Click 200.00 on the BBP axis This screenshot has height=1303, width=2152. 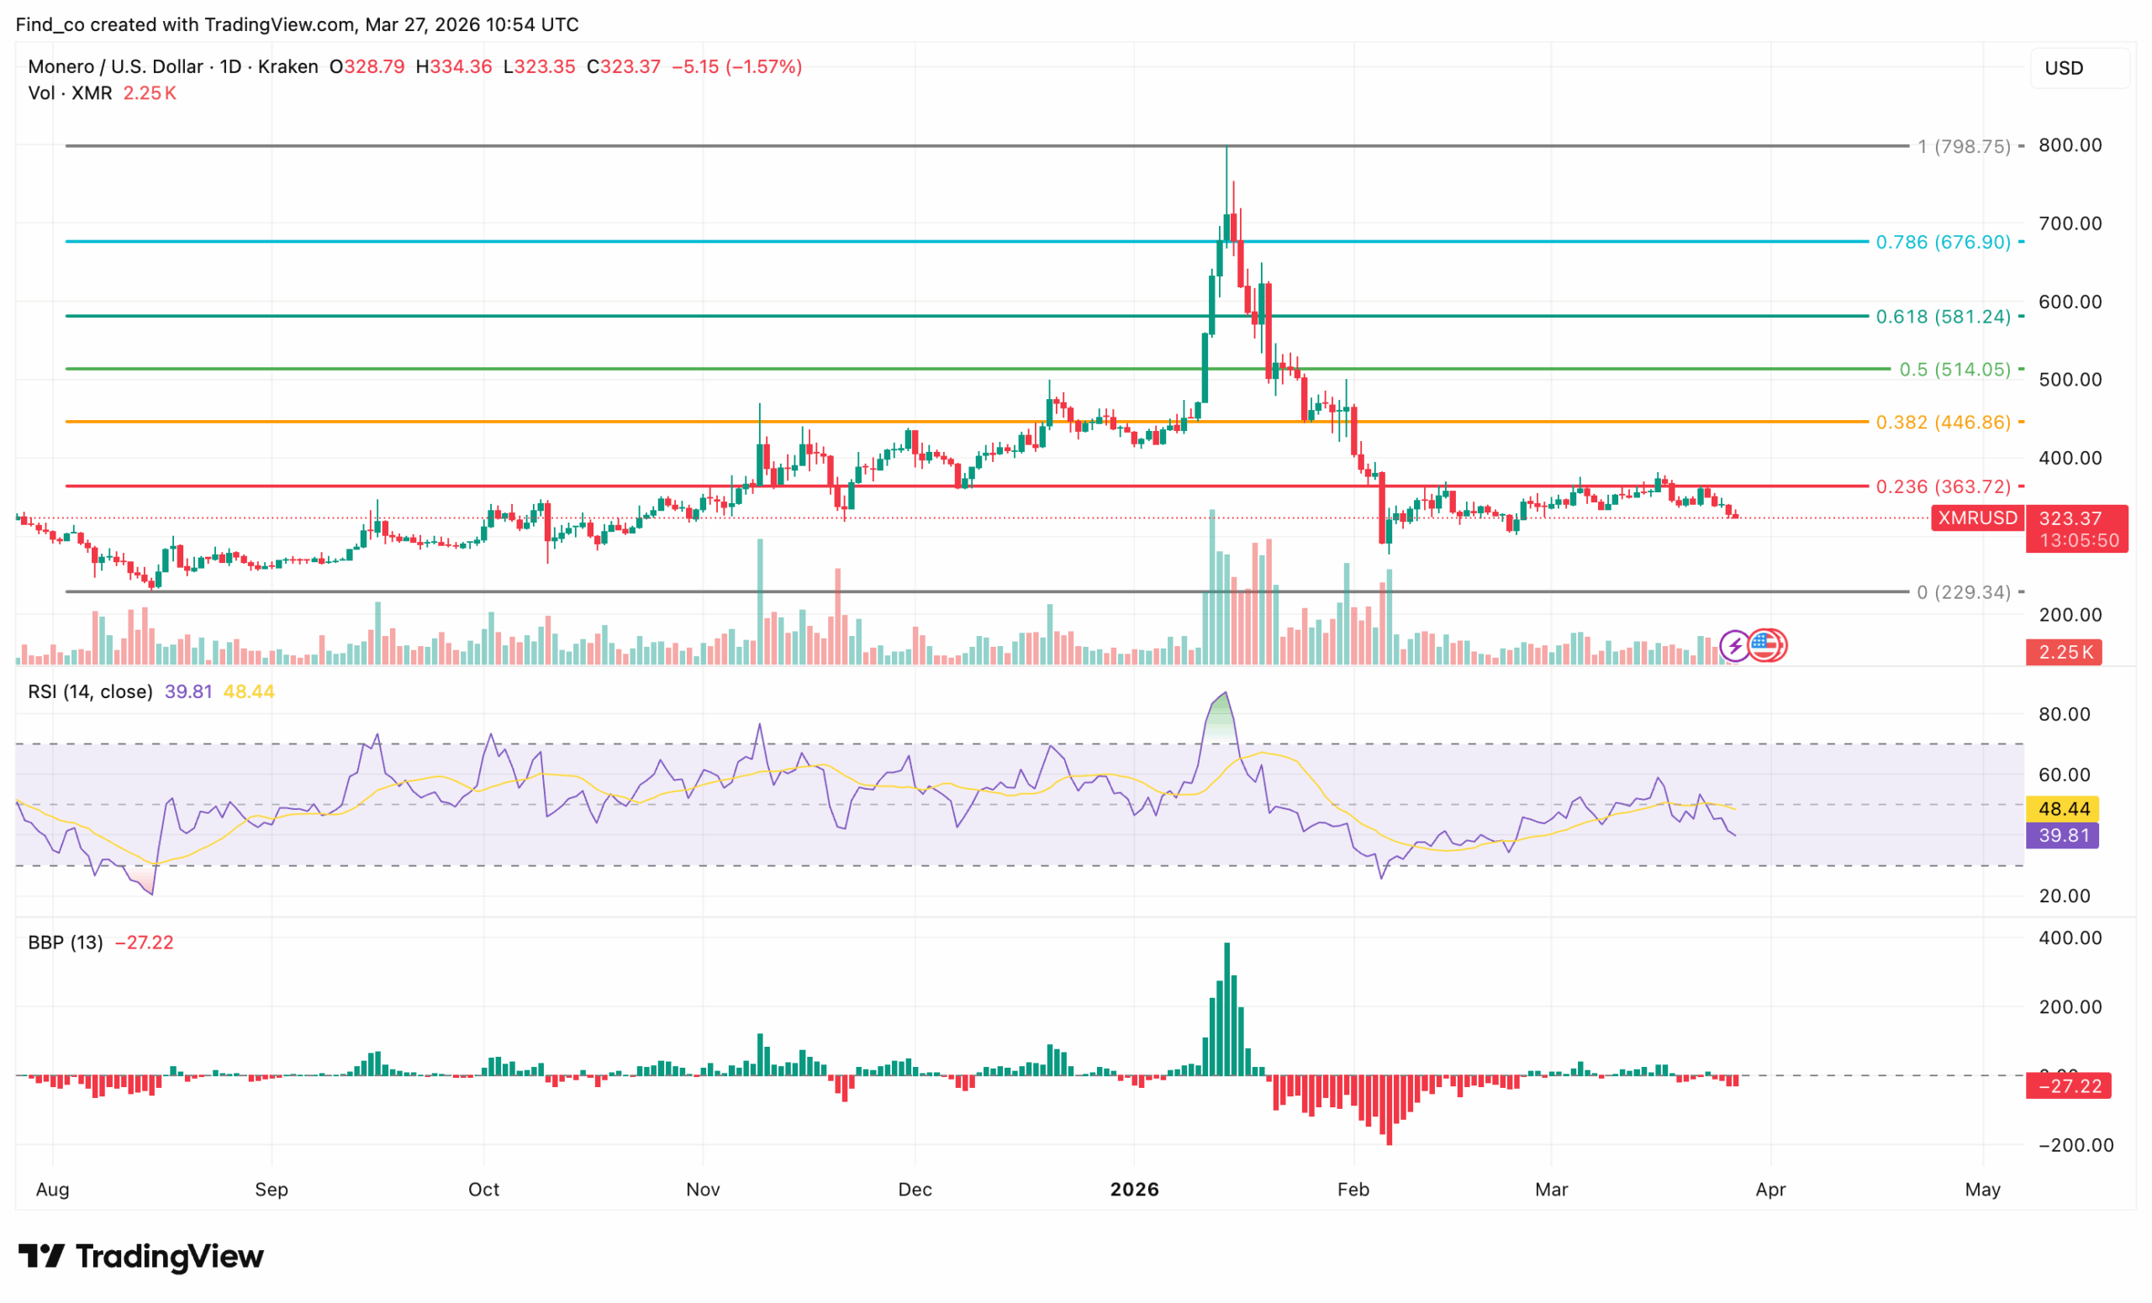tap(2070, 1007)
